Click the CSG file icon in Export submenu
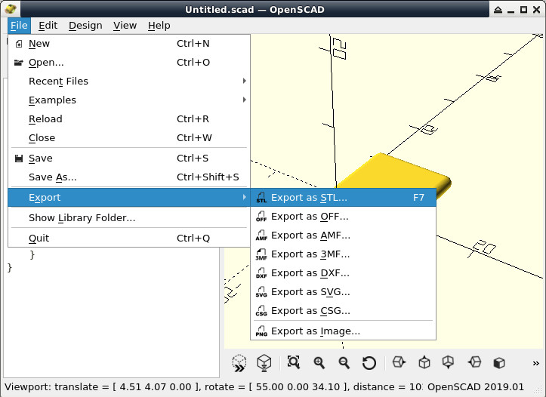Image resolution: width=546 pixels, height=397 pixels. pyautogui.click(x=261, y=311)
